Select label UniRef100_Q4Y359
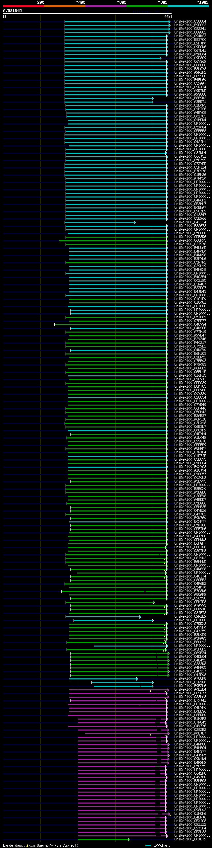212x848 pixels. pyautogui.click(x=190, y=631)
